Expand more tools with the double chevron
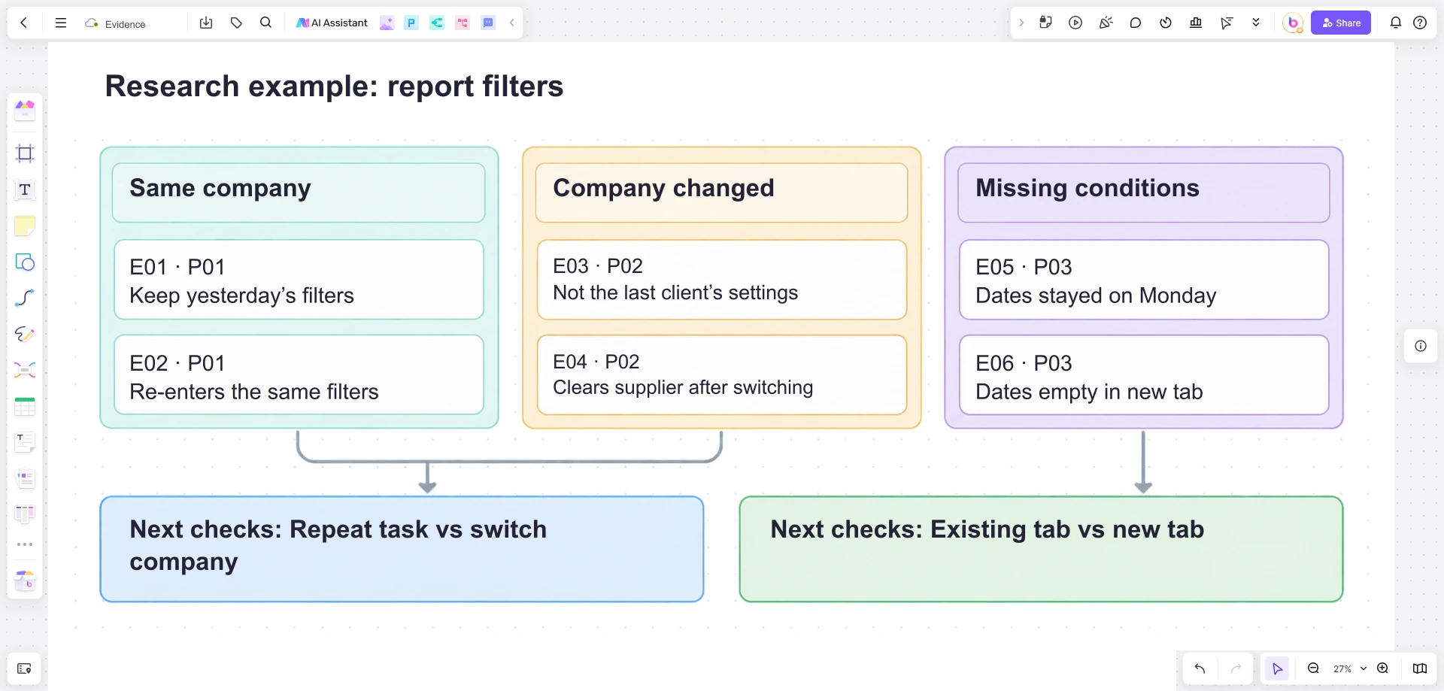The image size is (1444, 691). tap(1256, 23)
